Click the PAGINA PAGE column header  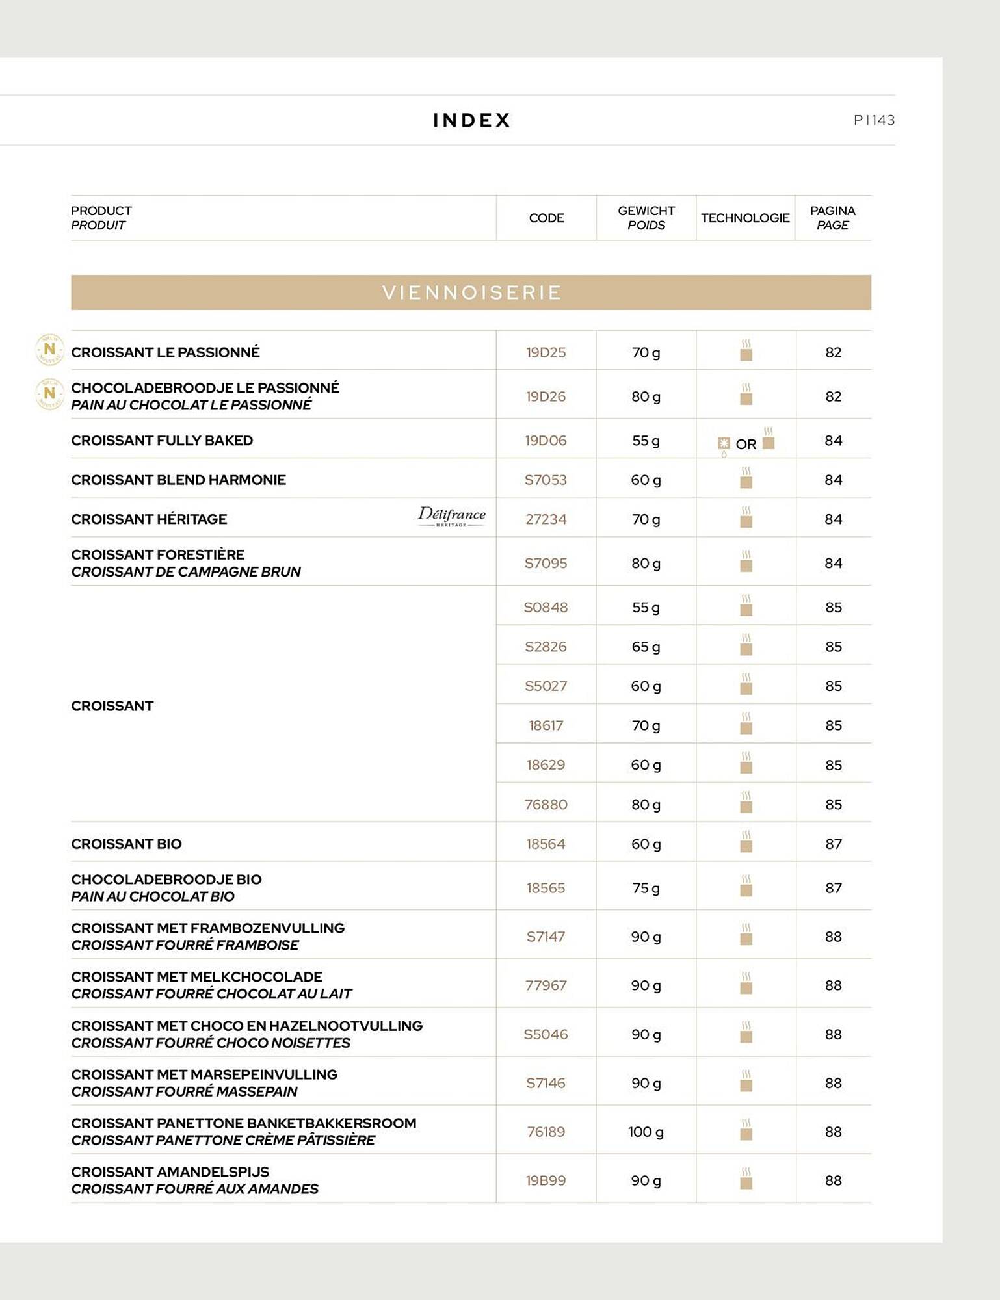click(x=833, y=218)
